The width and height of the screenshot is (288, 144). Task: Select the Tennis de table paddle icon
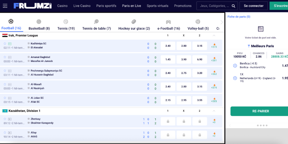(x=96, y=22)
